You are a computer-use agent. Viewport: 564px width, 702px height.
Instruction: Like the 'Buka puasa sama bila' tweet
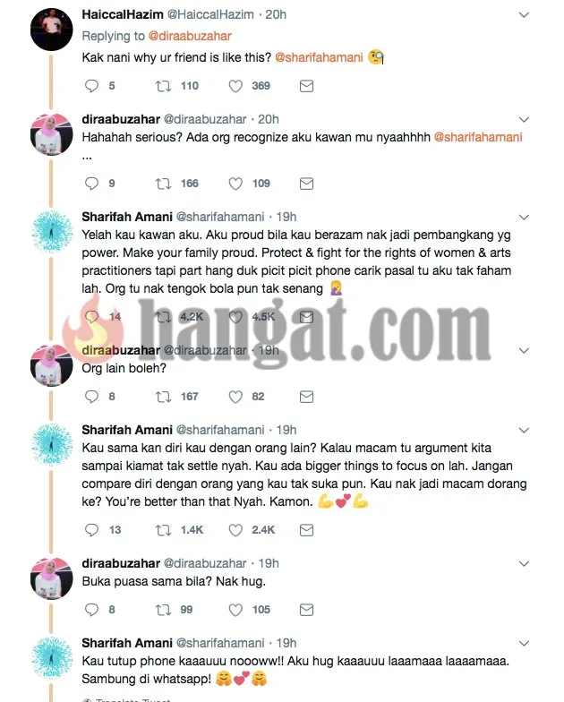pyautogui.click(x=235, y=609)
